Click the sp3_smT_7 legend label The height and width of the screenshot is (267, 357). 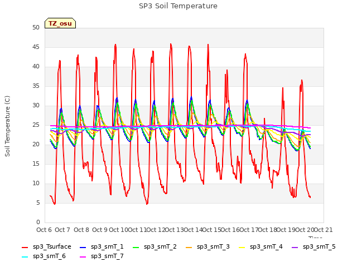click(x=107, y=256)
